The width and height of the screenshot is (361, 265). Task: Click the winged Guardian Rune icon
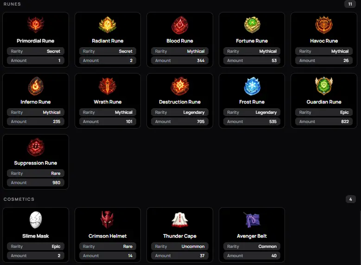pos(324,86)
